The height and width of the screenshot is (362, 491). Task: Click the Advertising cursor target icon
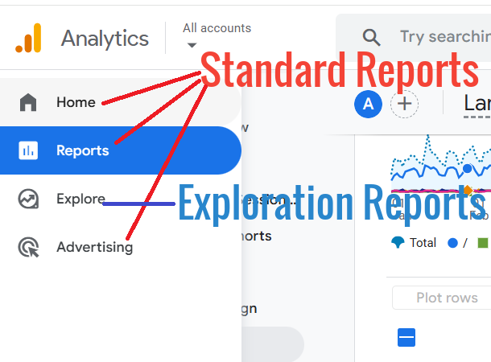[28, 247]
